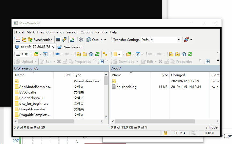The image size is (232, 144).
Task: Click the local panel New plus icon
Action: (x=102, y=61)
